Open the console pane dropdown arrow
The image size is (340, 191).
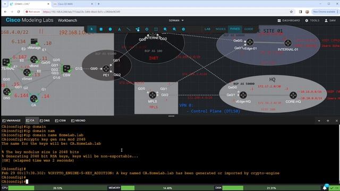coord(319,121)
